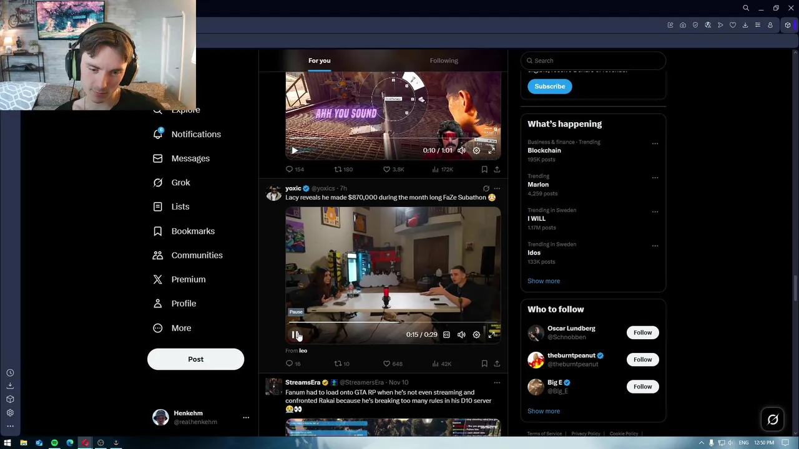Reply to the post with 154 comments

[x=295, y=170]
